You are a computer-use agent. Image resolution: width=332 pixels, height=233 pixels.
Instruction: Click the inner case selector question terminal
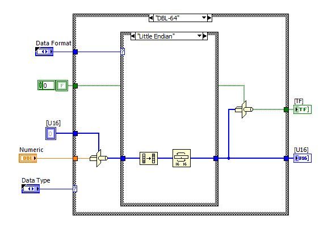[x=123, y=52]
